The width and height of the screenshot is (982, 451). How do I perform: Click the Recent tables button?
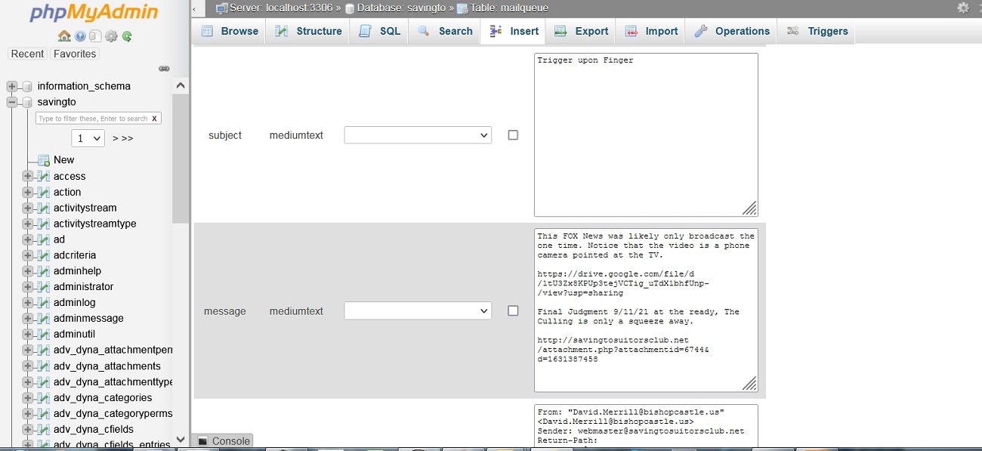pyautogui.click(x=27, y=54)
